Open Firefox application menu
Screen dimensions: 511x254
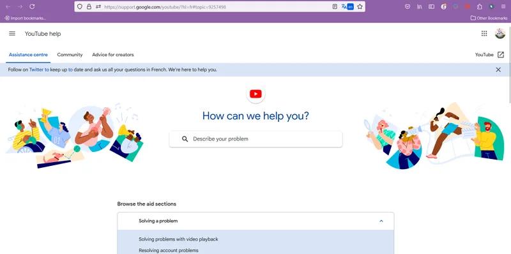[x=503, y=6]
